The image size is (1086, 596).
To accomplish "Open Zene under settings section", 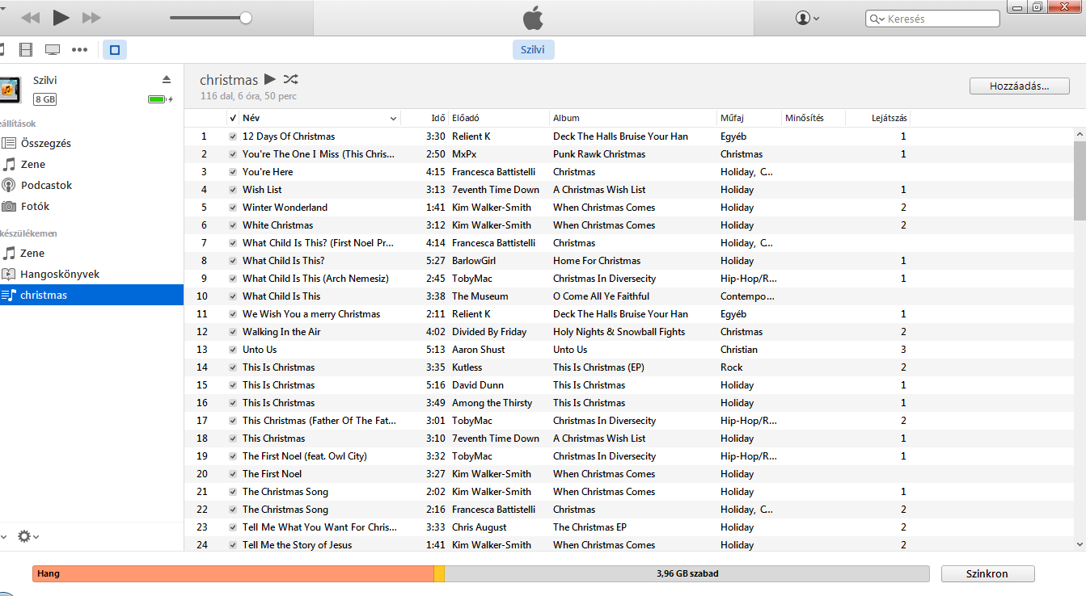I will tap(32, 164).
